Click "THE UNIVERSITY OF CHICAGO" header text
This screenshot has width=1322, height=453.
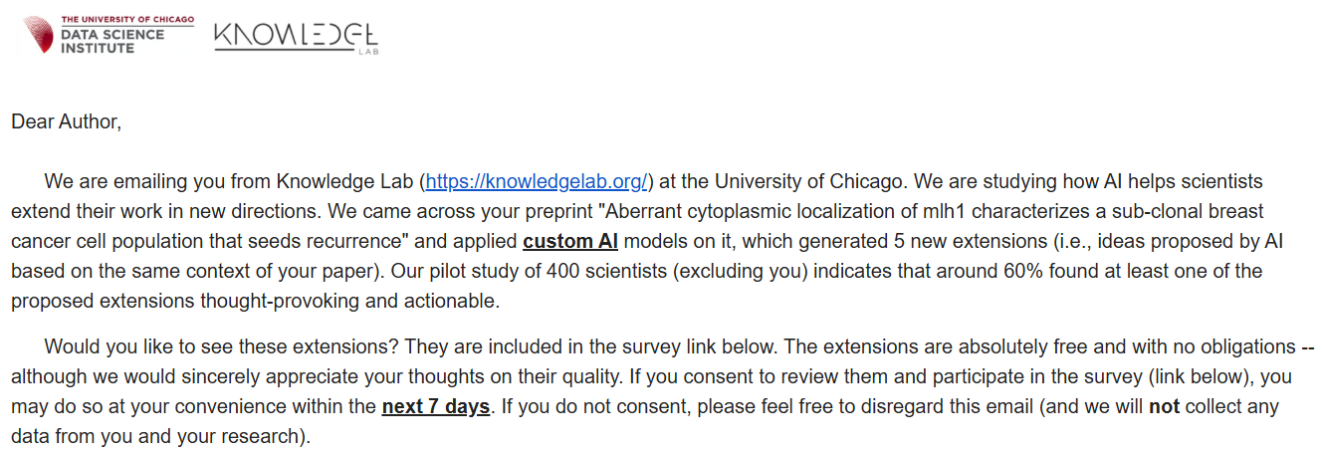tap(127, 20)
